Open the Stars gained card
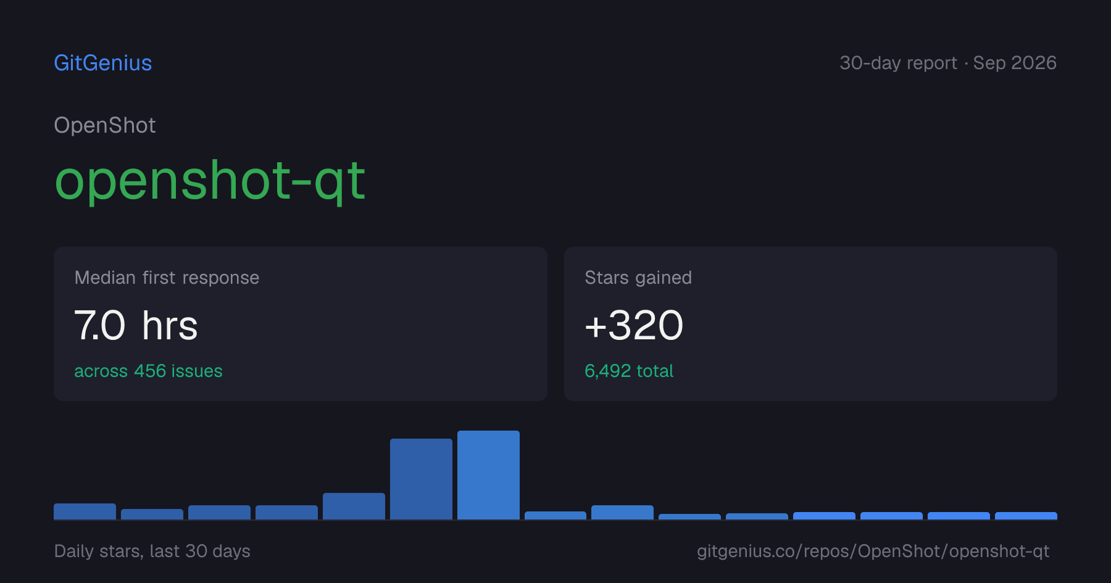This screenshot has width=1111, height=583. 810,324
